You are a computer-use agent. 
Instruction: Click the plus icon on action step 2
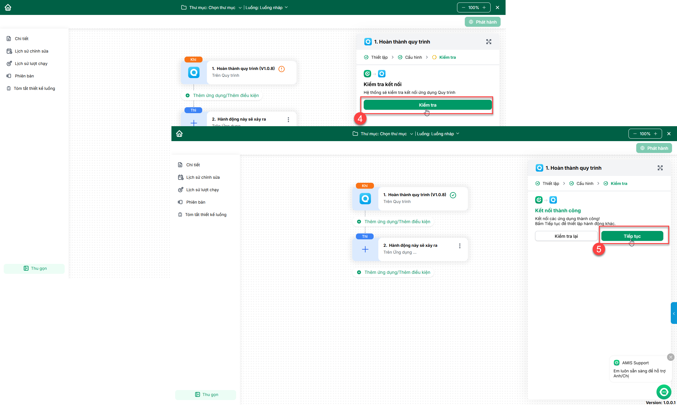[x=365, y=249]
